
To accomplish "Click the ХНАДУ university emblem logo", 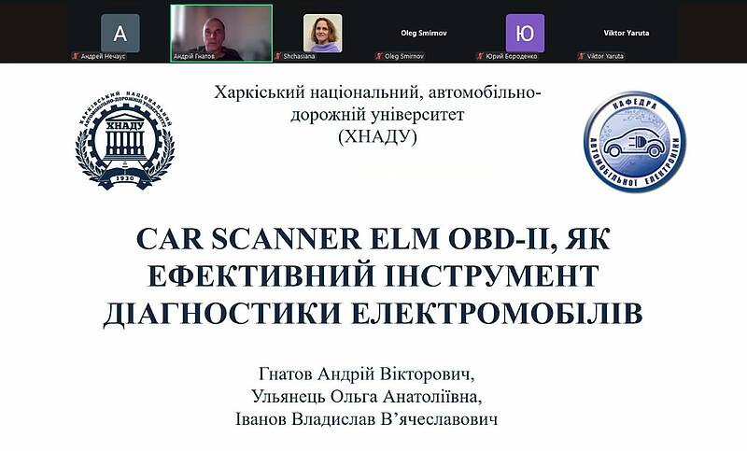I will (x=124, y=140).
